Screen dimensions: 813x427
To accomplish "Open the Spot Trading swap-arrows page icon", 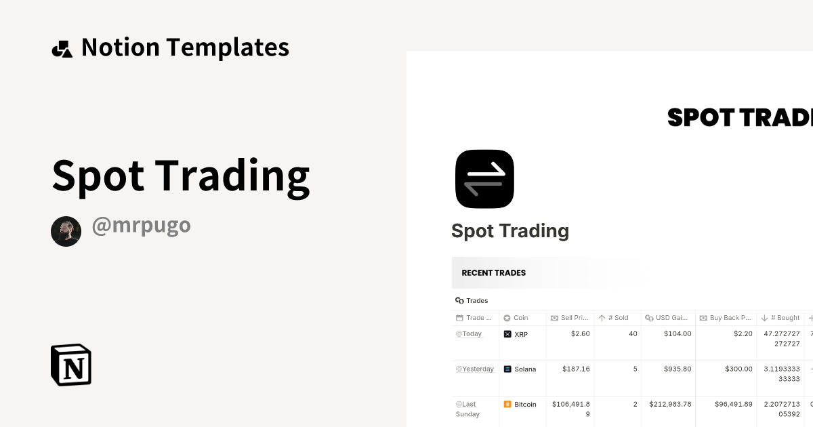I will [x=484, y=179].
